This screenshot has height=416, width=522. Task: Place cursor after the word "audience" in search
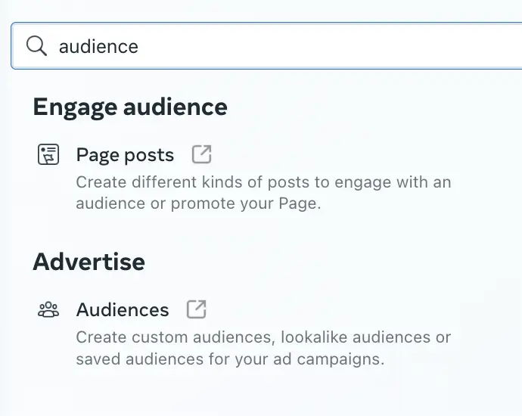tap(139, 46)
